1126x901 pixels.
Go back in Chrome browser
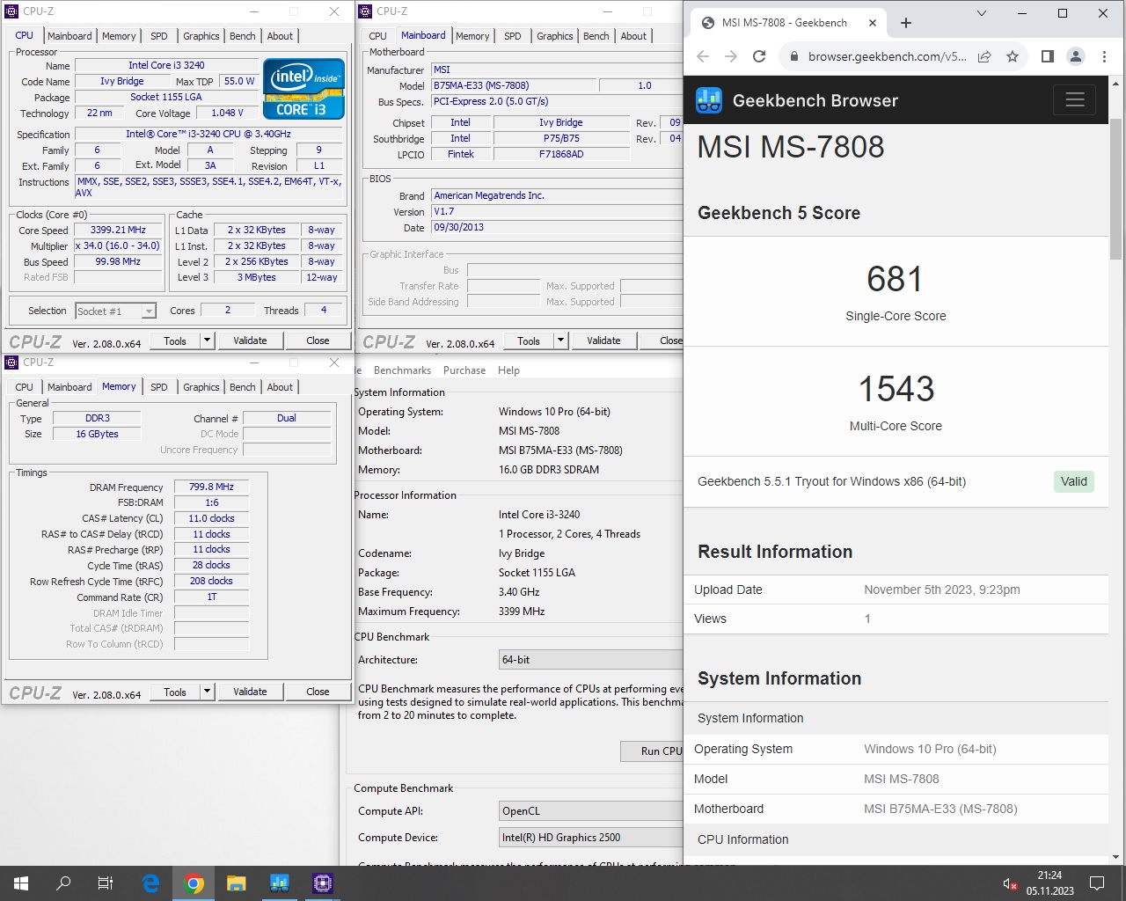pyautogui.click(x=702, y=56)
